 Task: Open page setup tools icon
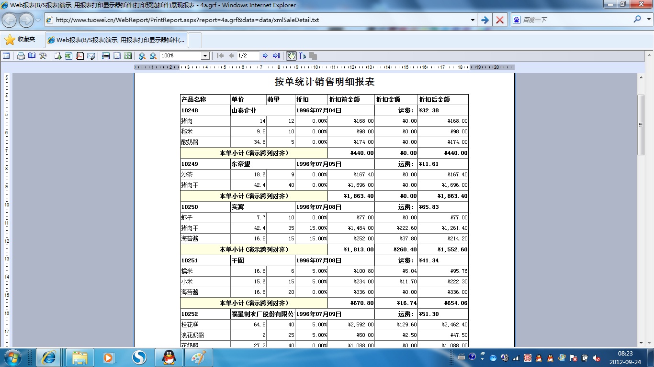click(x=43, y=56)
